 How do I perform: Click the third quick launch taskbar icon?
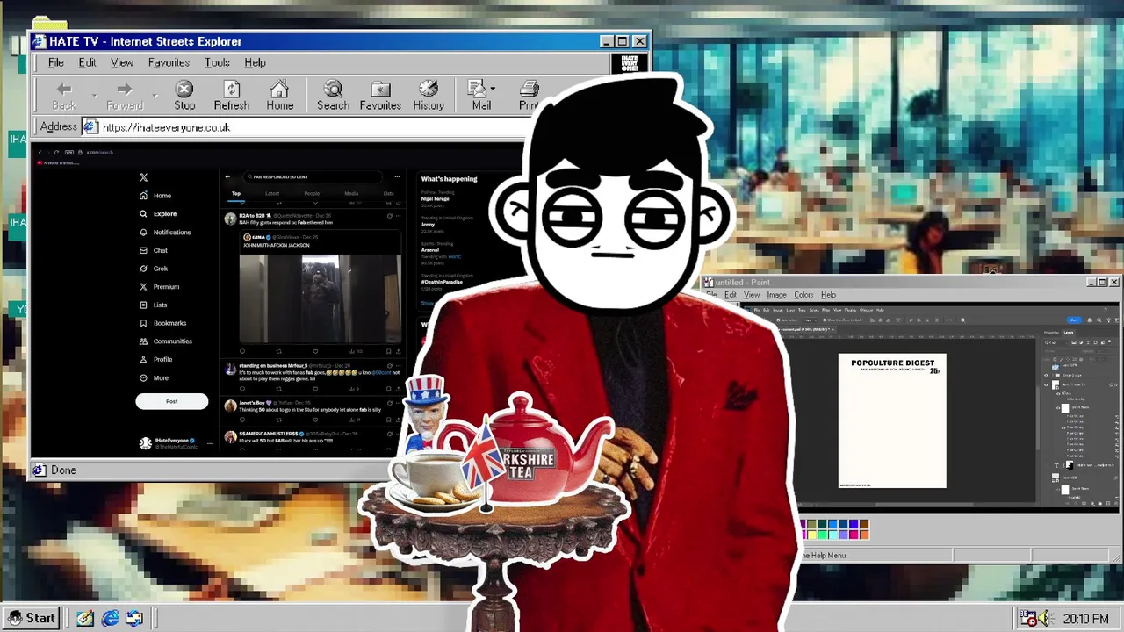click(134, 619)
